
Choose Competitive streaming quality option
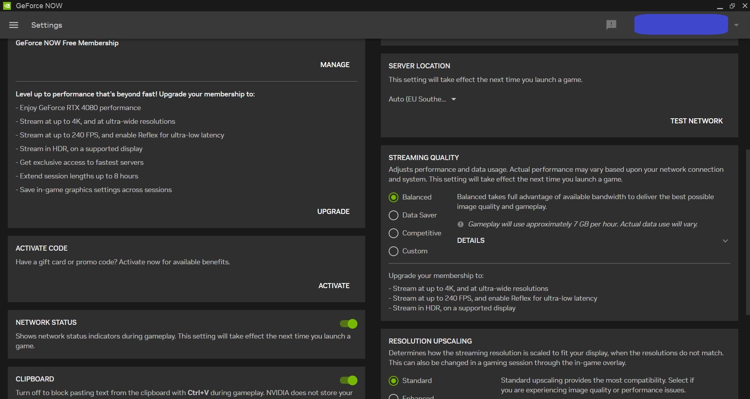393,233
